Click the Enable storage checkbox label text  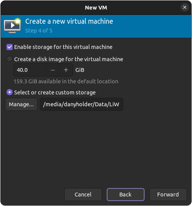63,47
